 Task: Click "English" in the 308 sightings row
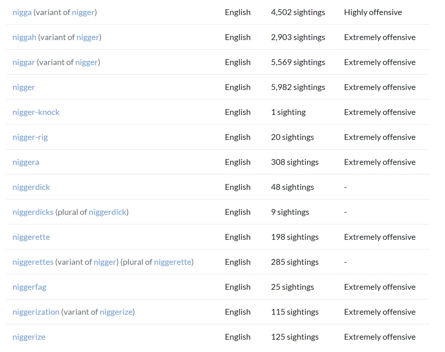coord(238,162)
